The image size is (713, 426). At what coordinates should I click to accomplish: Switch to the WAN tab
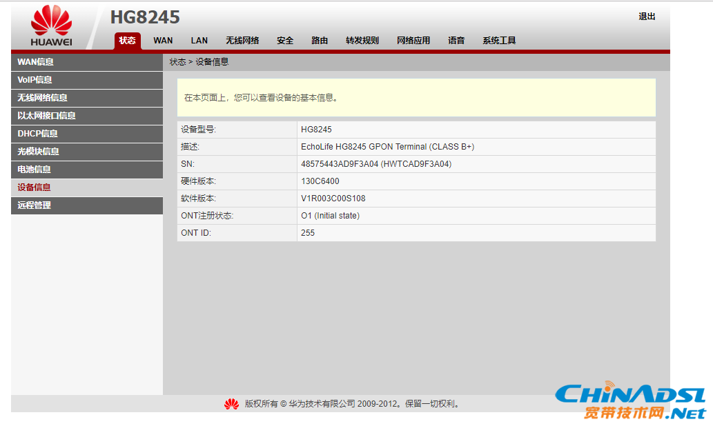coord(163,41)
